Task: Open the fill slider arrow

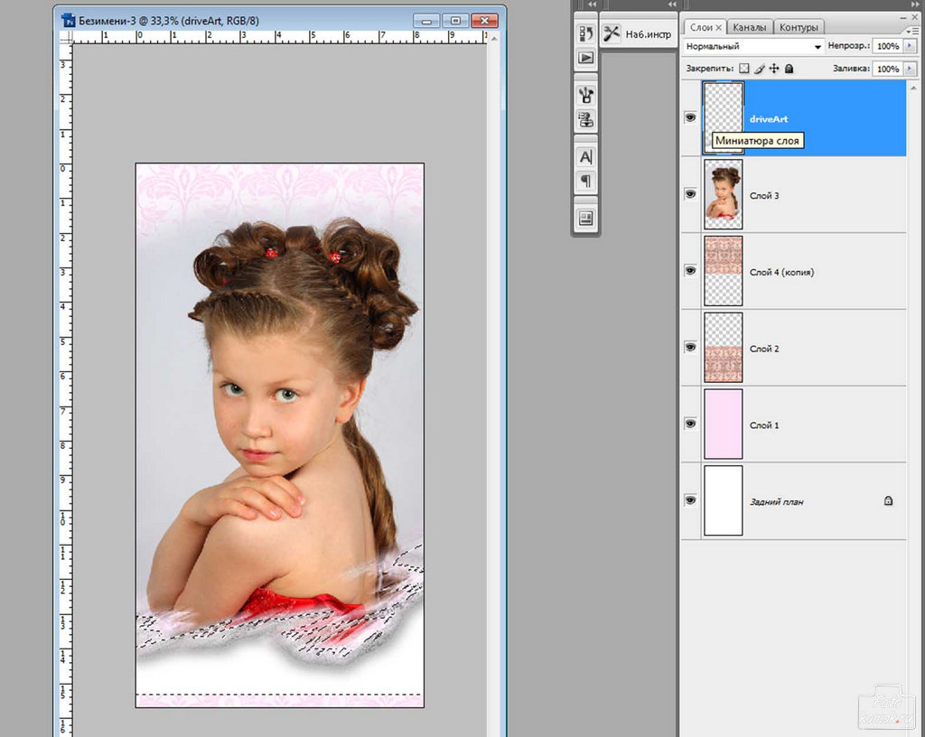Action: coord(909,69)
